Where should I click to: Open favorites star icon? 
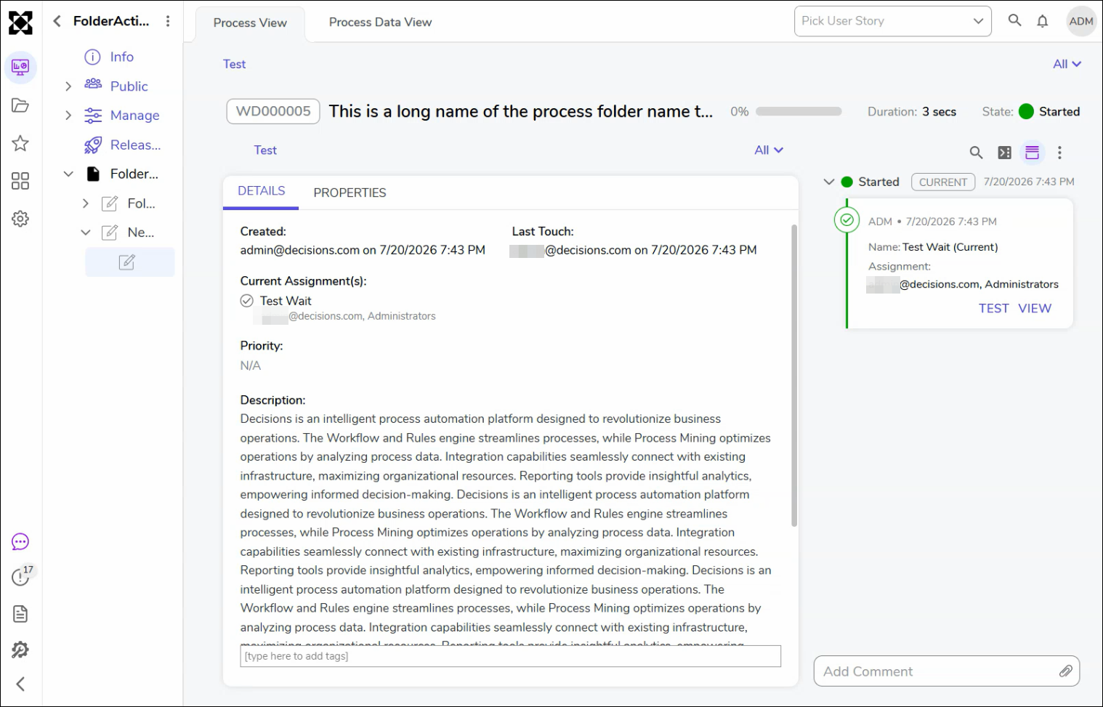(20, 143)
